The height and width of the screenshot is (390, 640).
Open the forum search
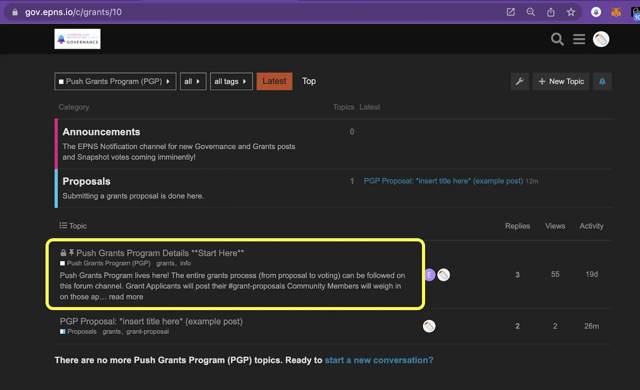[x=557, y=39]
